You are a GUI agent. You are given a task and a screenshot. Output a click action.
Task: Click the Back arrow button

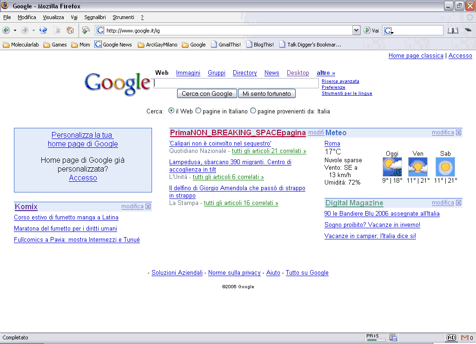(6, 30)
